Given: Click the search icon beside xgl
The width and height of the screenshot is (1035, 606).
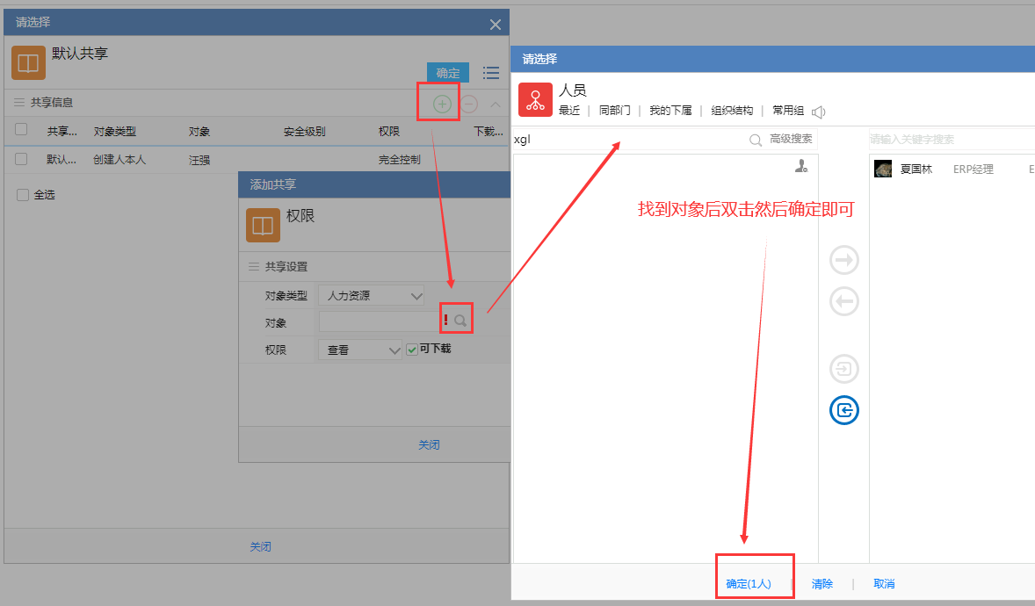Looking at the screenshot, I should tap(755, 140).
